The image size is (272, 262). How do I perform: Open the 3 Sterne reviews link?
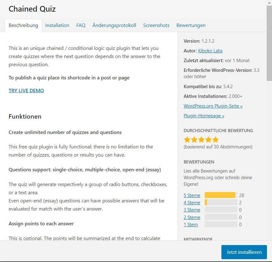tap(192, 210)
